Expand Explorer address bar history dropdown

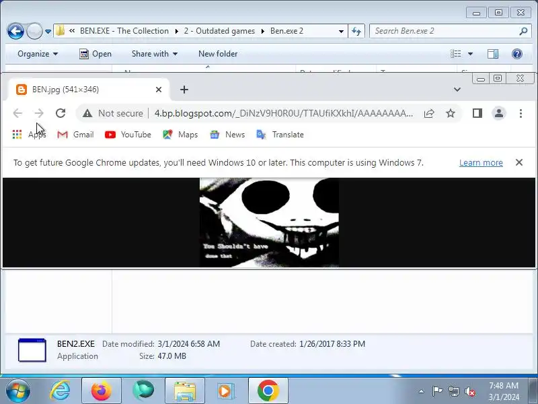click(x=341, y=31)
